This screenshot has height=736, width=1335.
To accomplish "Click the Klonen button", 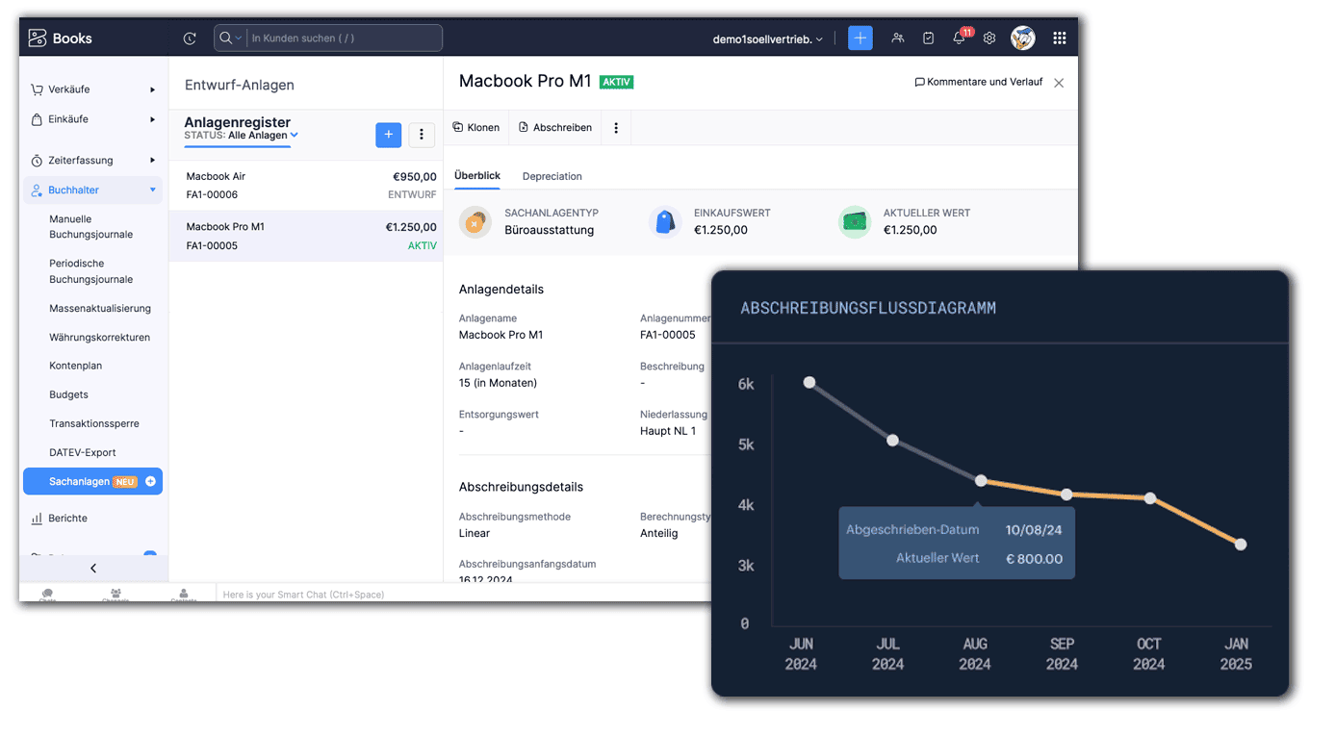I will coord(476,127).
